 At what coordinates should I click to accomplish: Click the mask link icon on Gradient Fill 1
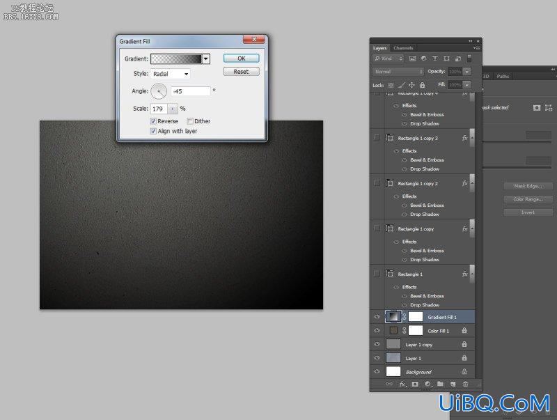coord(405,317)
